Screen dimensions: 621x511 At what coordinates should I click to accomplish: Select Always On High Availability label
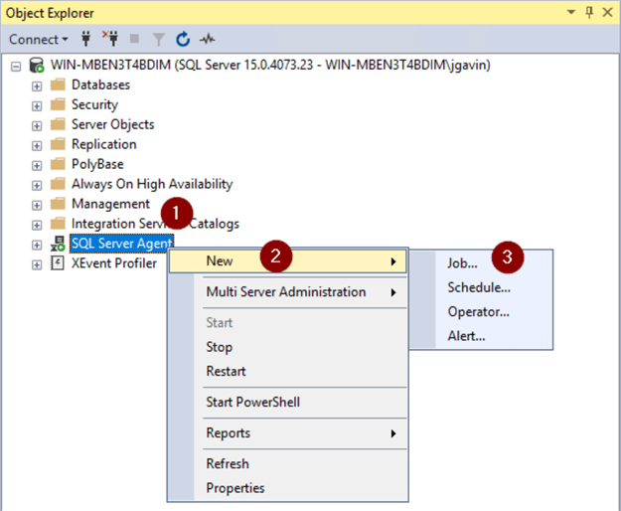(x=152, y=184)
